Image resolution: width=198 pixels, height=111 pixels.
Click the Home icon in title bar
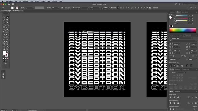tap(9, 4)
